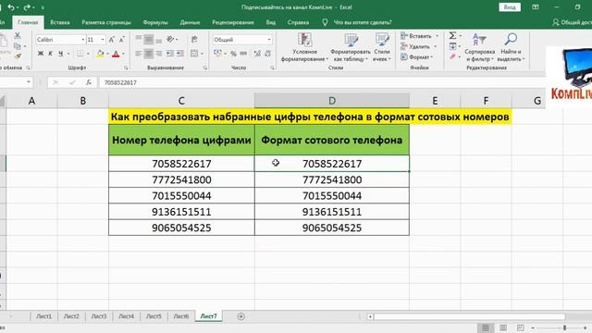592x333 pixels.
Task: Switch to the Рецензирование tab
Action: pos(233,22)
